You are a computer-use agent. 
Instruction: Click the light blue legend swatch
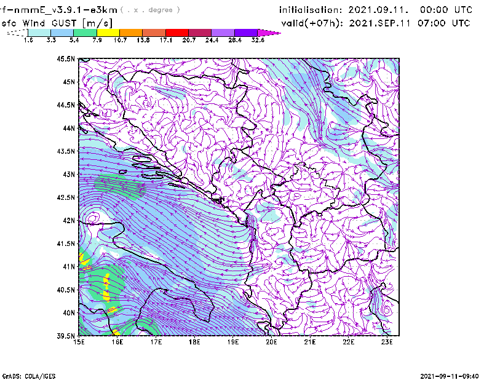pyautogui.click(x=62, y=33)
